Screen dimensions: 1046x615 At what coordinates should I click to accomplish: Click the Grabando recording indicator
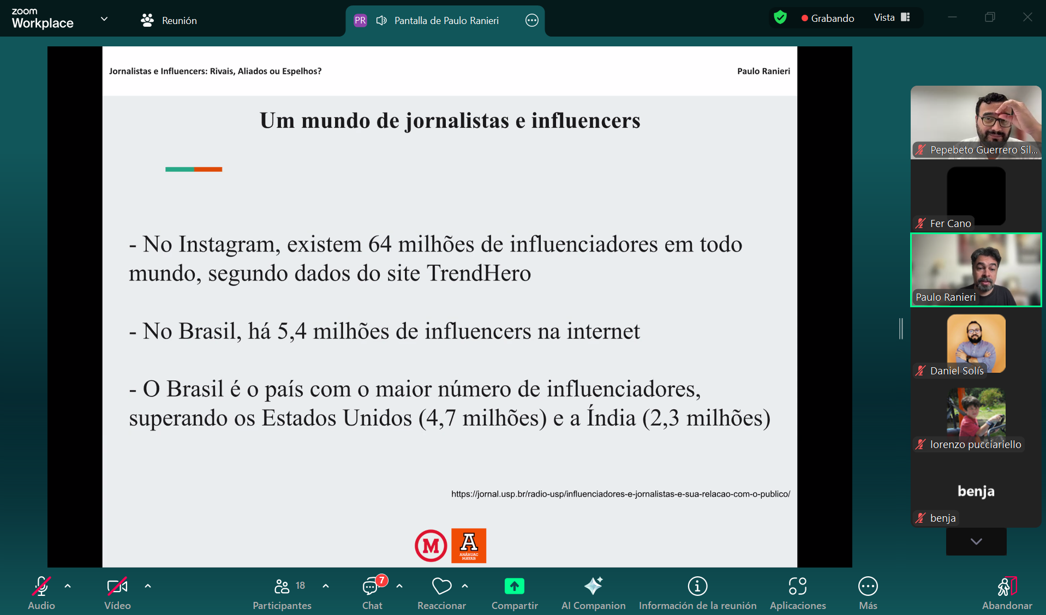point(827,18)
